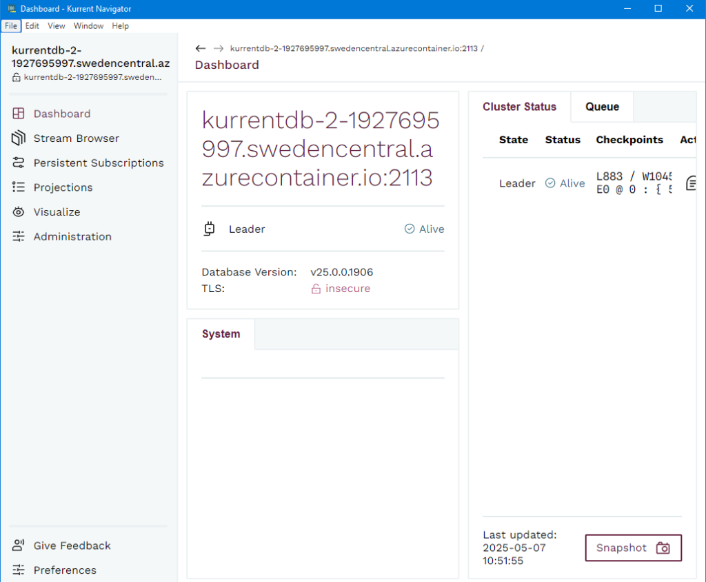Open the Help menu
This screenshot has width=706, height=582.
pyautogui.click(x=120, y=25)
